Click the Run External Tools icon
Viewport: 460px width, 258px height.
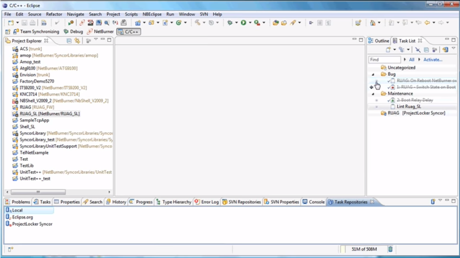pos(257,23)
